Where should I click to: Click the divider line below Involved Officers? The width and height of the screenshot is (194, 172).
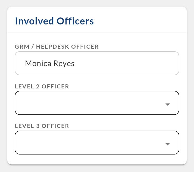tap(97, 33)
